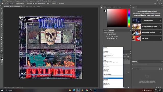Add a Levels adjustment
Viewport: 163px width, 92px height.
[110, 34]
